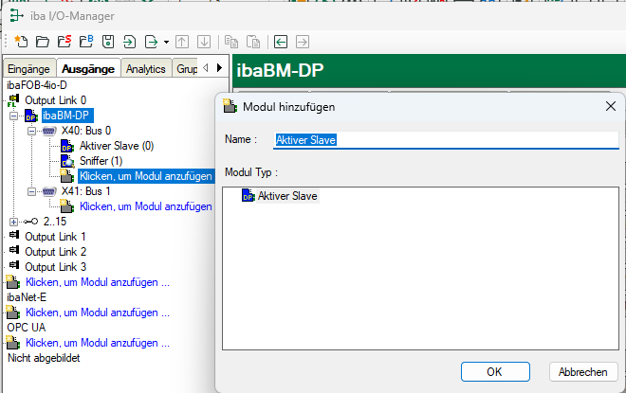Select Output Link 1

[x=55, y=237]
